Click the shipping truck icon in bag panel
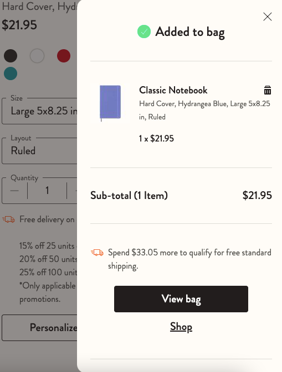Image resolution: width=282 pixels, height=372 pixels. (97, 253)
